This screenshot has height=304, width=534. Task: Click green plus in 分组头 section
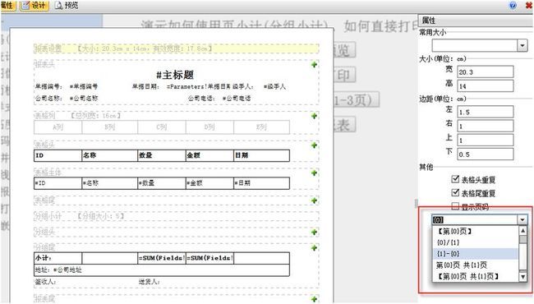coord(314,233)
